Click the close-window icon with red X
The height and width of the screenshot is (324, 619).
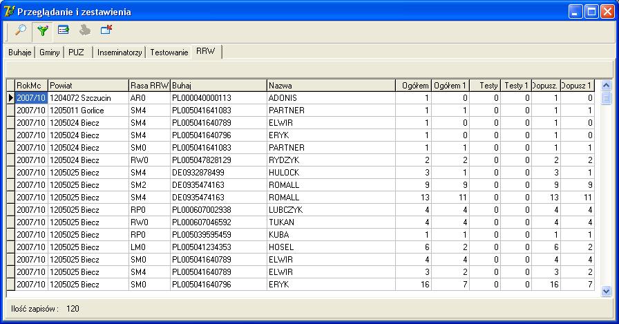106,30
